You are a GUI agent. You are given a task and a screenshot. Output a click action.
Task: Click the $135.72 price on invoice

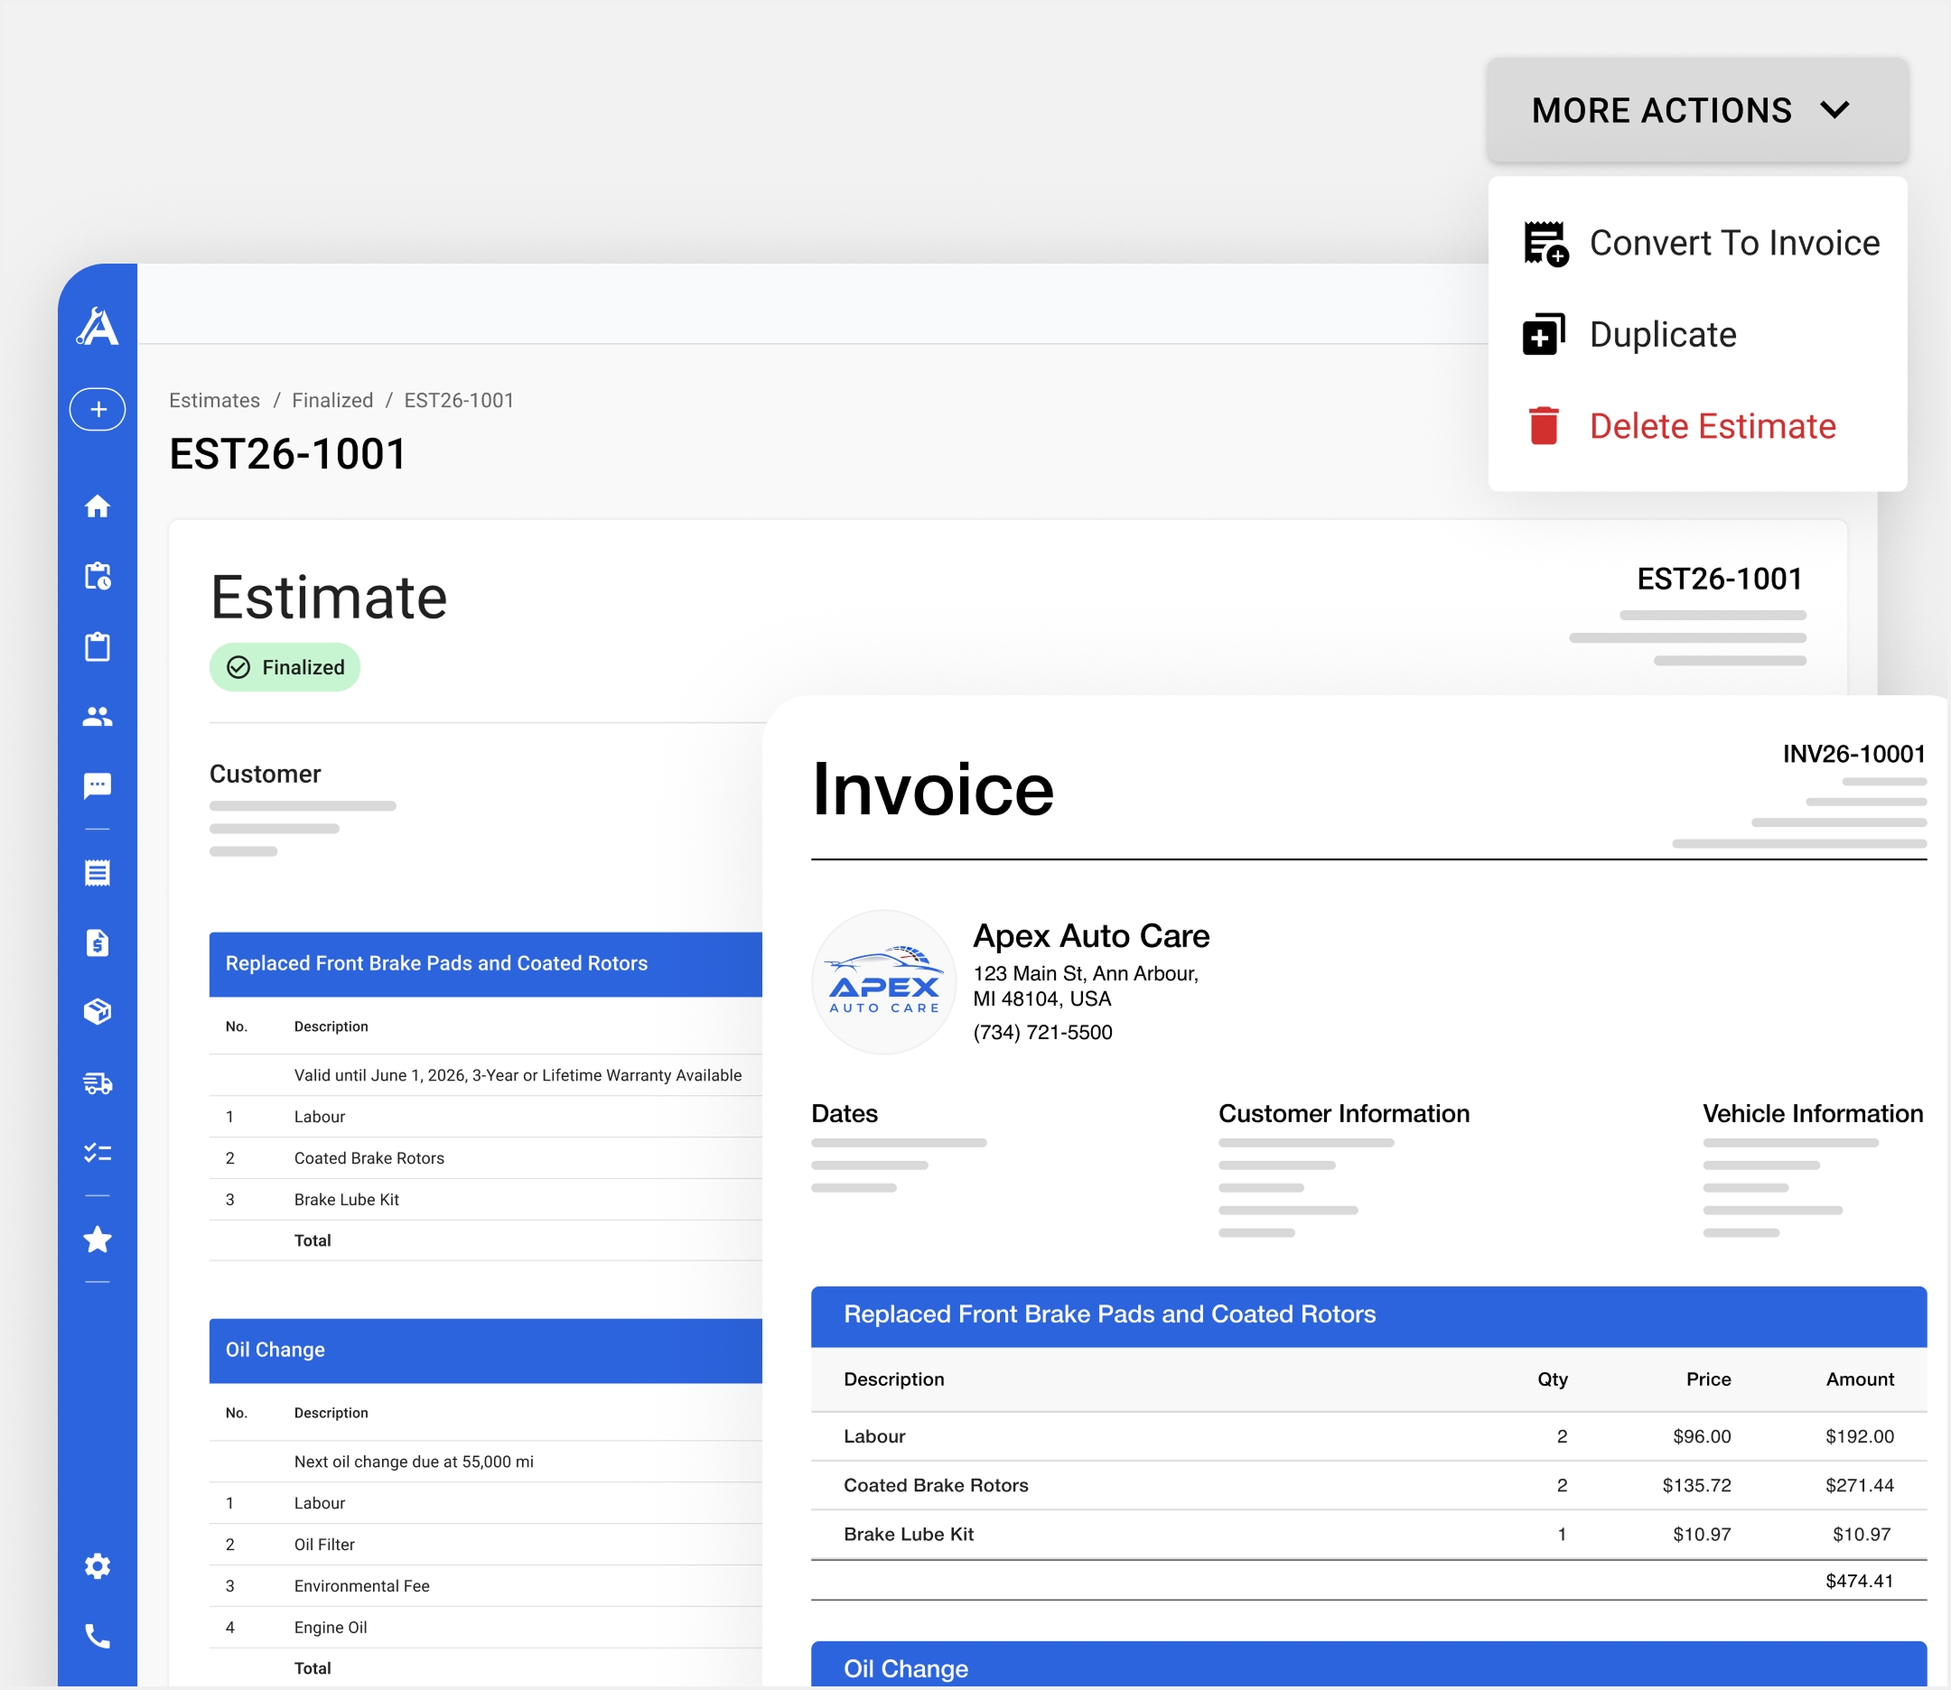pyautogui.click(x=1696, y=1485)
